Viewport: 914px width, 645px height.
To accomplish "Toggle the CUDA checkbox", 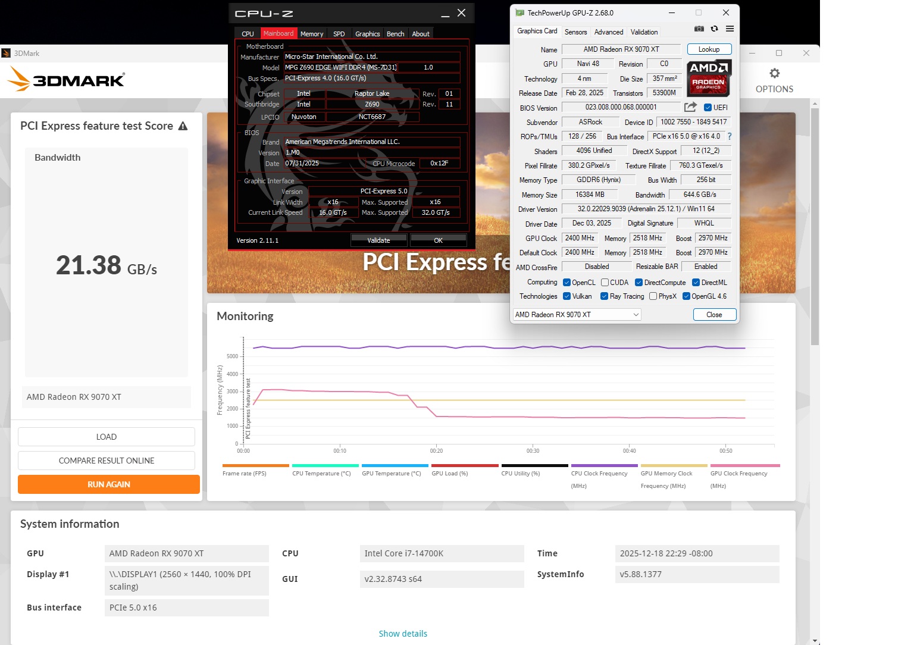I will click(605, 283).
